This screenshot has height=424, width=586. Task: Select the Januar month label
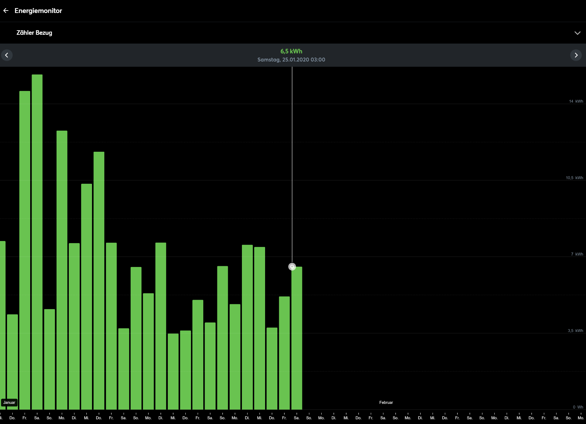click(9, 403)
